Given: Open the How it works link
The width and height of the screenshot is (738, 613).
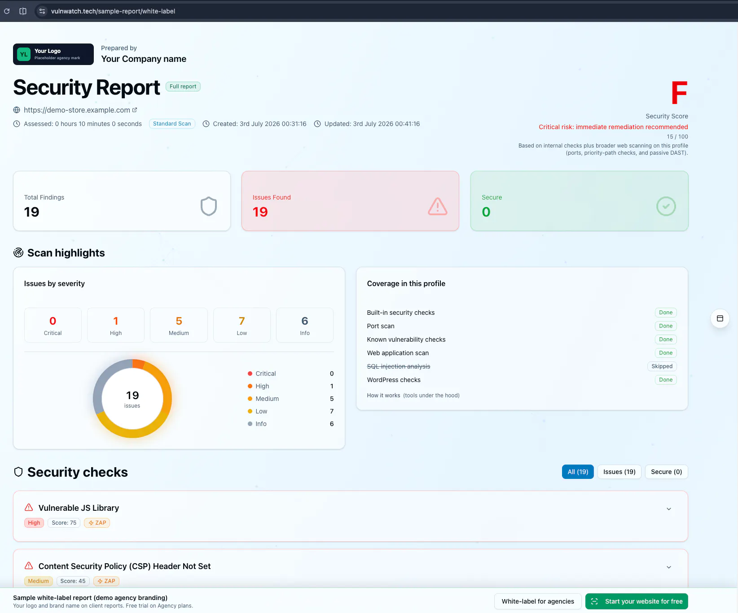Looking at the screenshot, I should point(383,396).
